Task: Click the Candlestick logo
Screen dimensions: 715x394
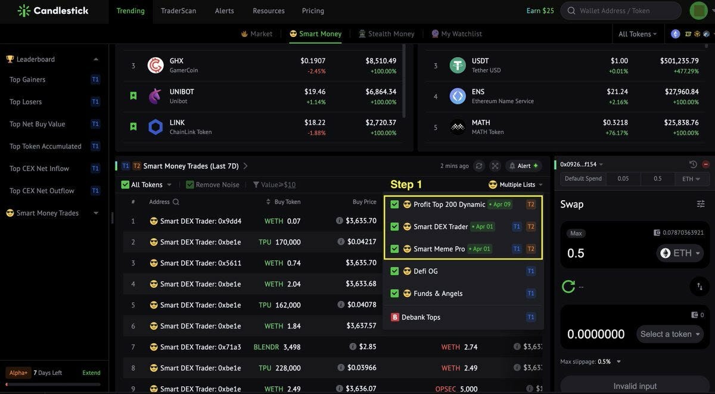Action: tap(53, 11)
